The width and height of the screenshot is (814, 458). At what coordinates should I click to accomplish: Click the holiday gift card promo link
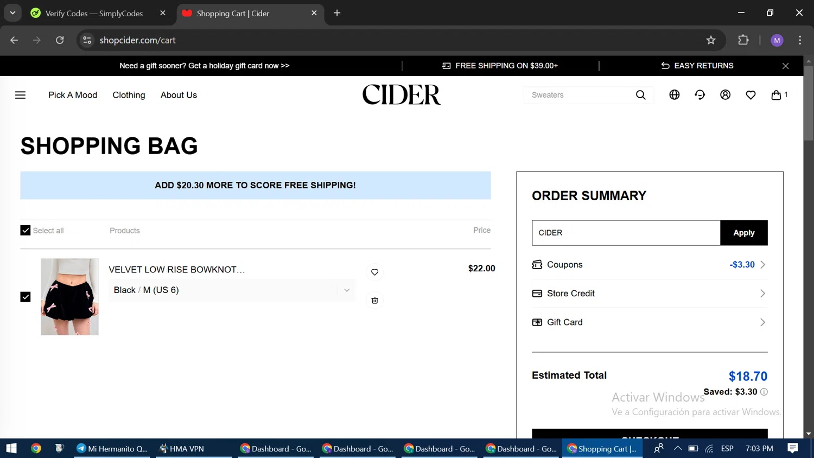[205, 66]
